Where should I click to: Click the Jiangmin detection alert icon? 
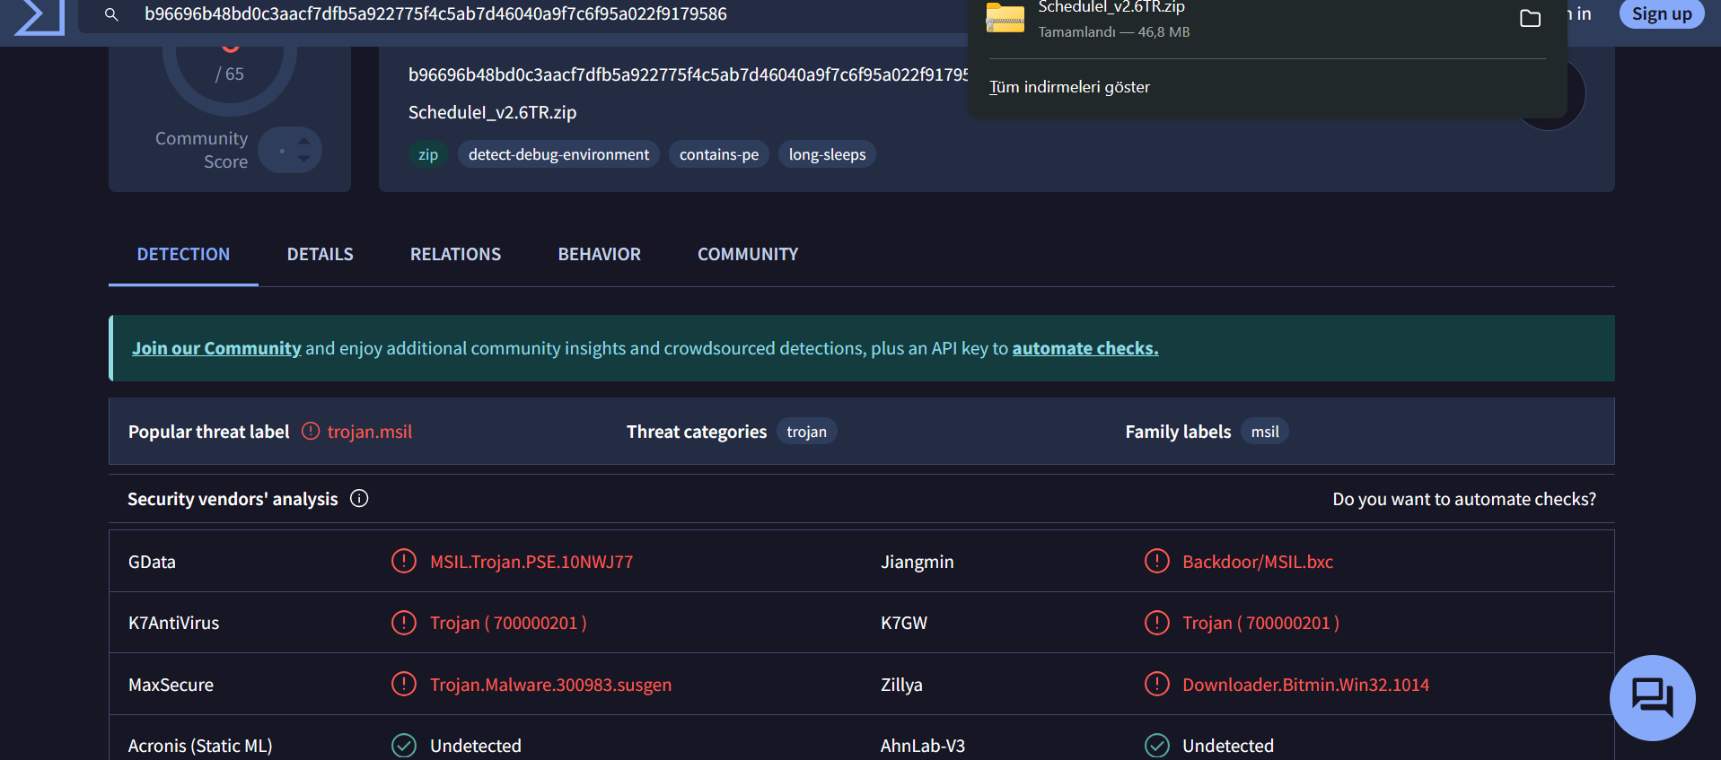(x=1157, y=562)
